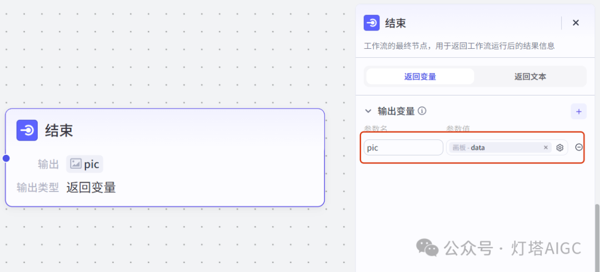The image size is (600, 272).
Task: Edit the pic parameter name field
Action: click(x=403, y=148)
